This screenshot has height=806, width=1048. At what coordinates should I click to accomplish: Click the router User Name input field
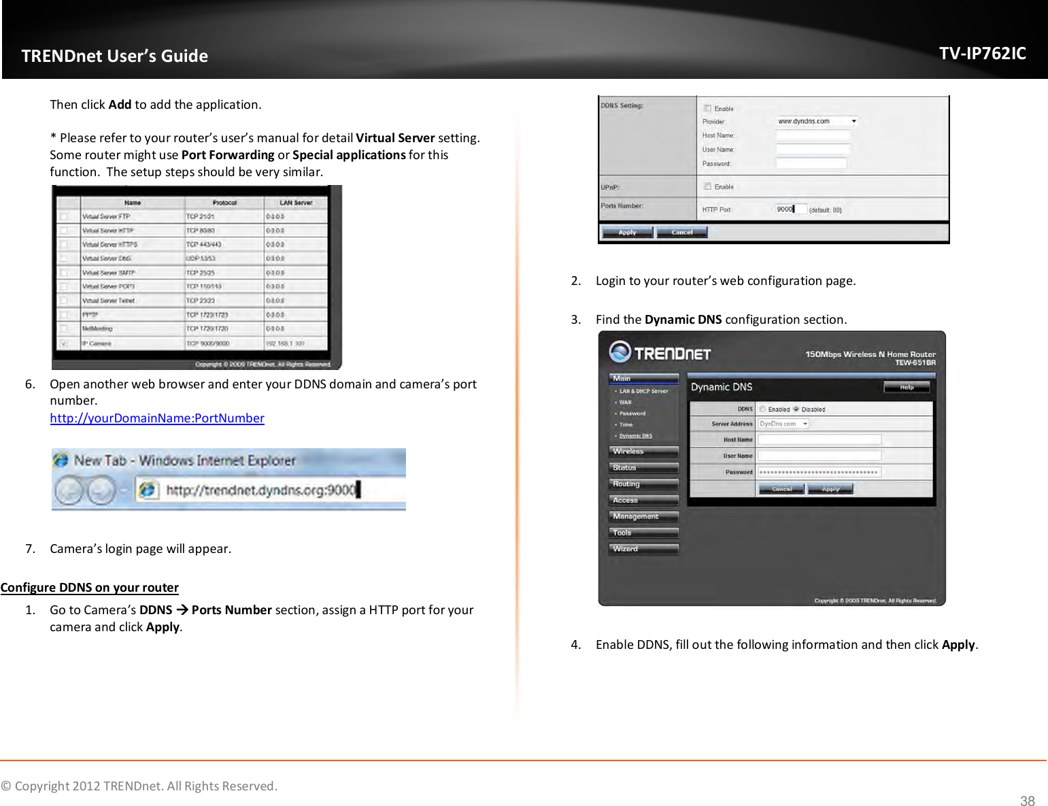[819, 456]
